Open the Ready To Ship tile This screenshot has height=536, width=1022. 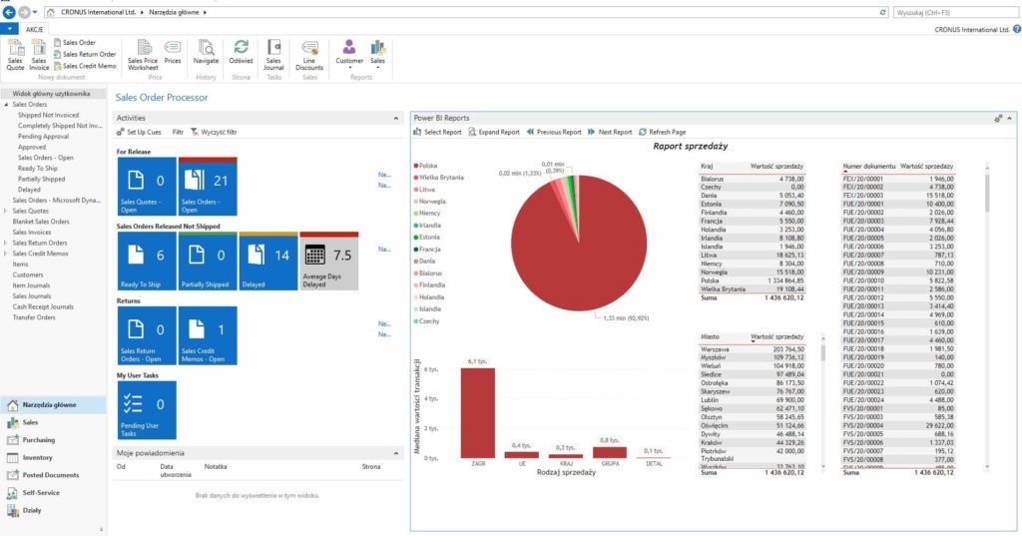(x=147, y=261)
